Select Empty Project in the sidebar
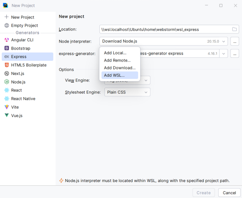 coord(24,25)
